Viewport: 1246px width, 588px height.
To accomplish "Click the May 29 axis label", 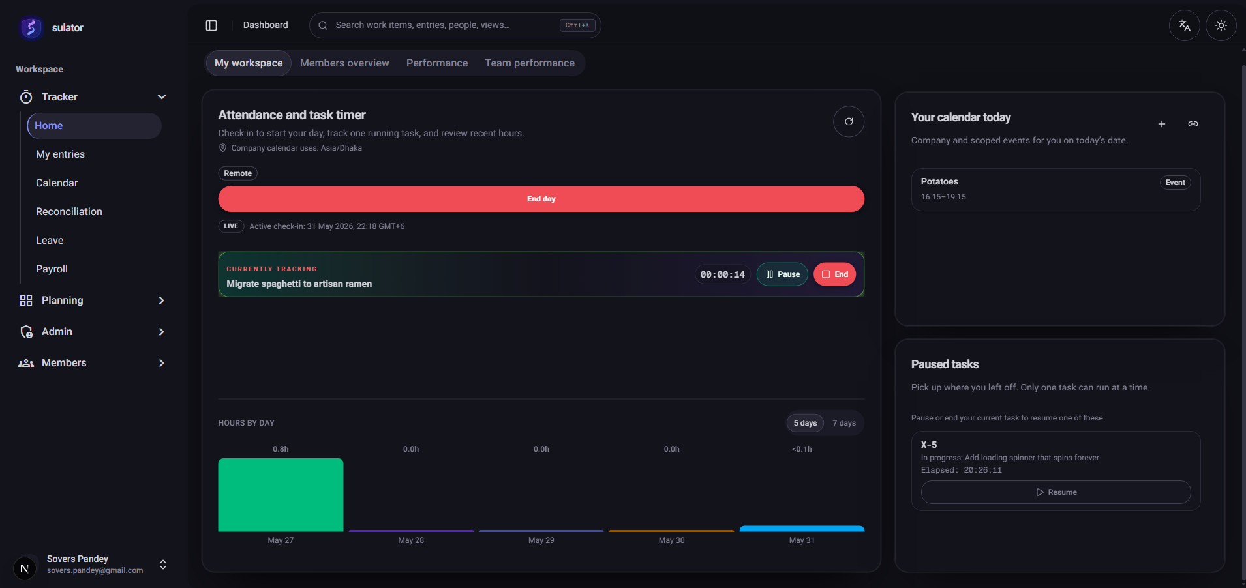I will coord(541,540).
